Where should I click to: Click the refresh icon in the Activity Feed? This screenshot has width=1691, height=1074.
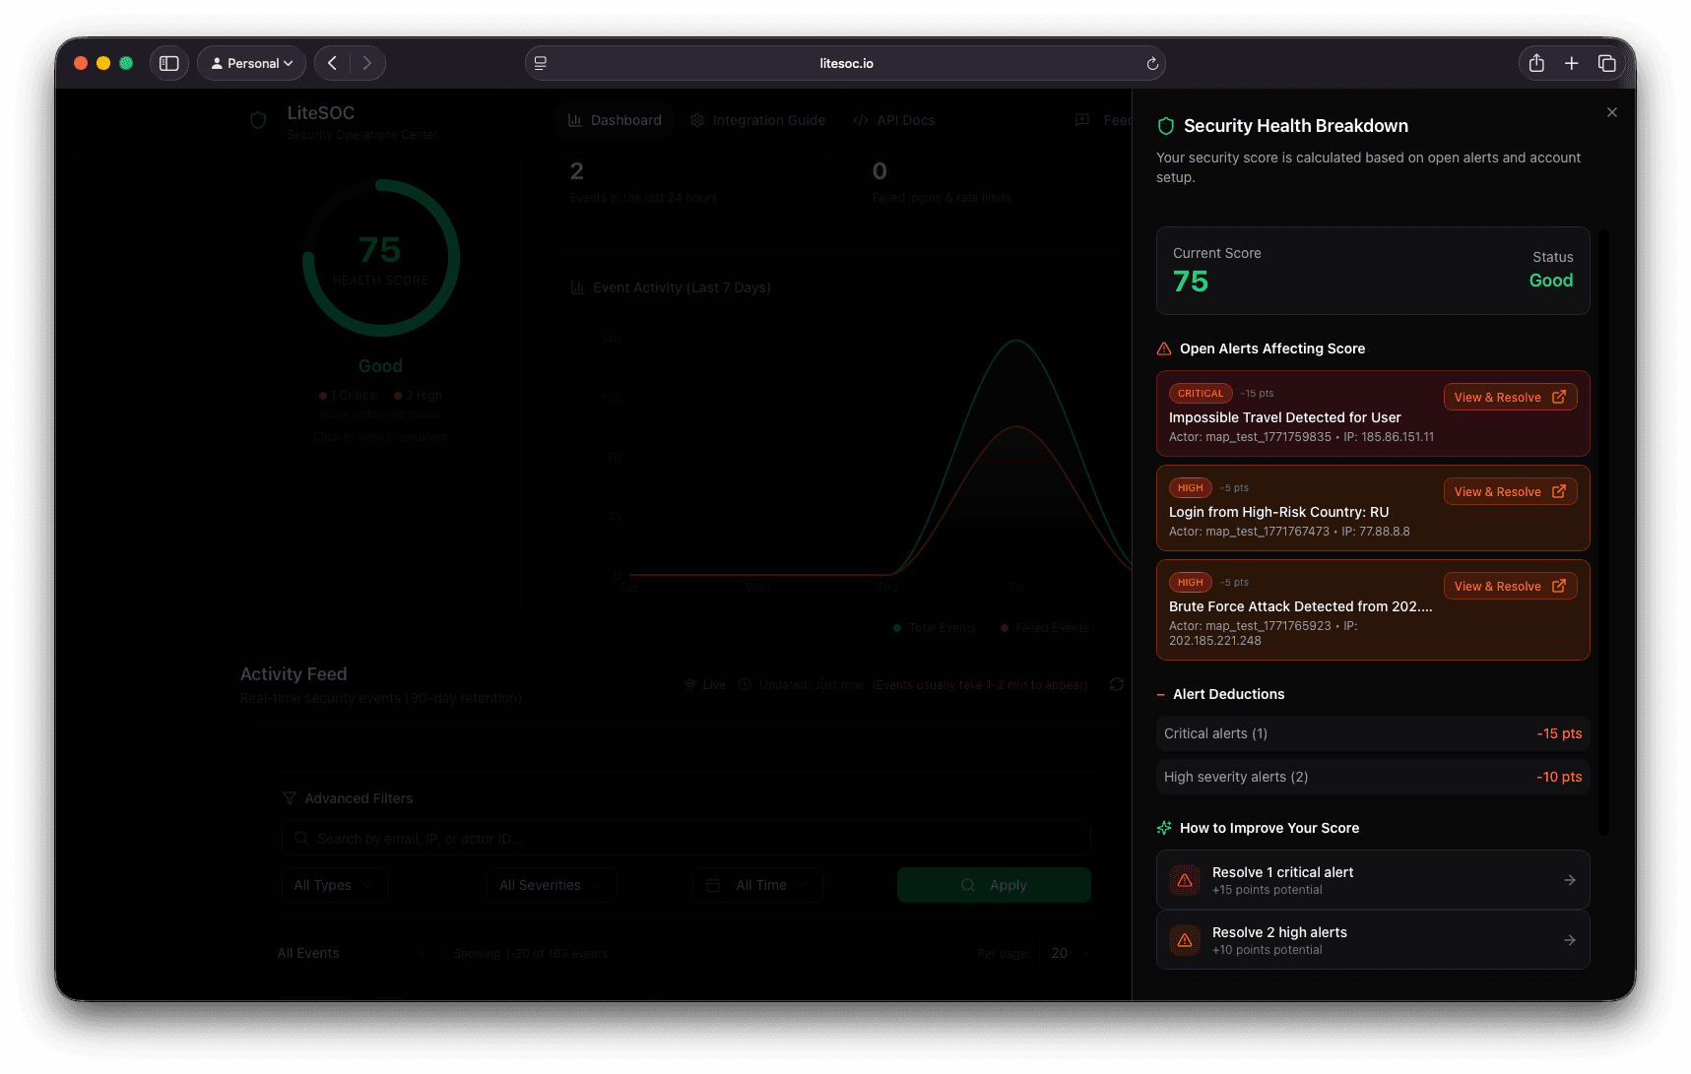1117,684
